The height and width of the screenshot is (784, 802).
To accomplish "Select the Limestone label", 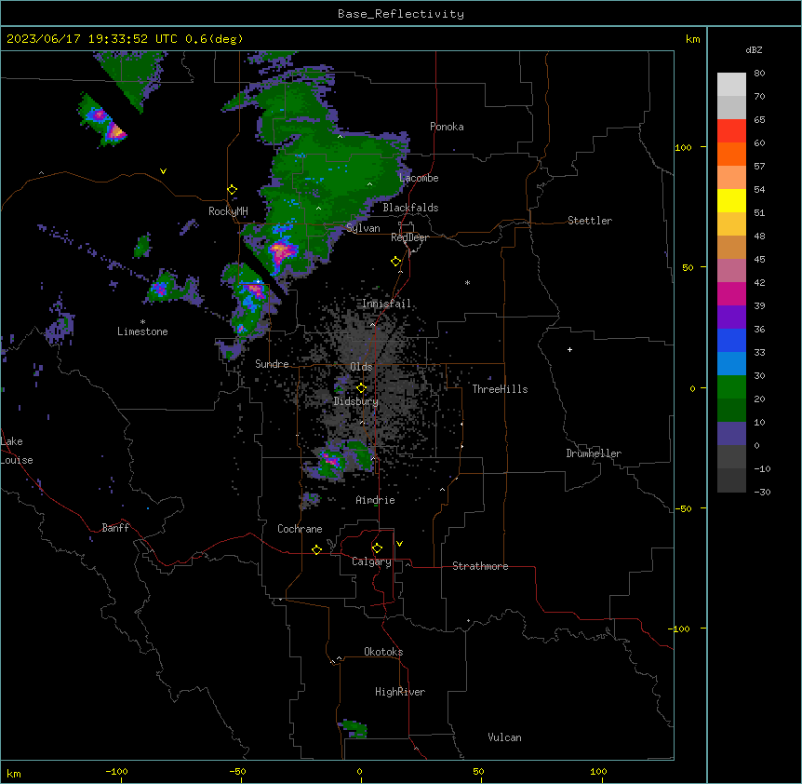I will [142, 331].
